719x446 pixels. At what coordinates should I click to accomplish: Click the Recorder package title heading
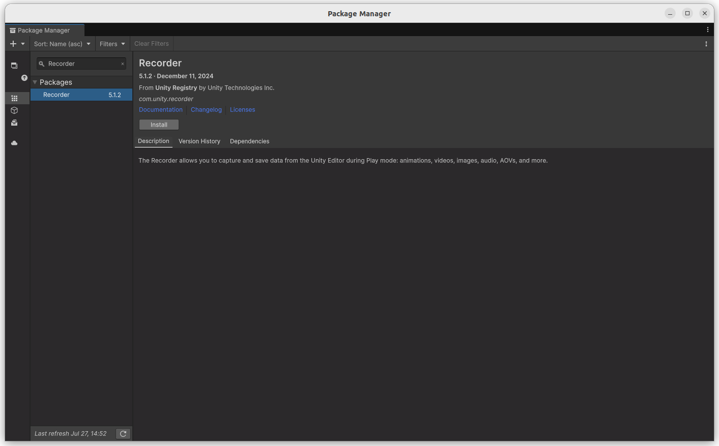(x=160, y=63)
